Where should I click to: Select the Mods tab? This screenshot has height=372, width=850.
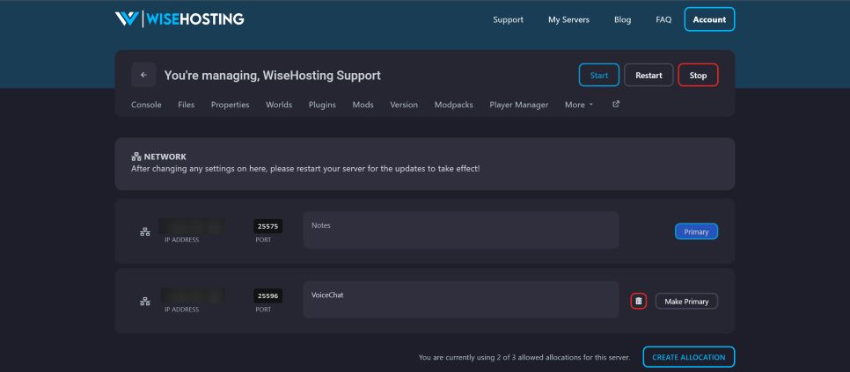pyautogui.click(x=363, y=105)
